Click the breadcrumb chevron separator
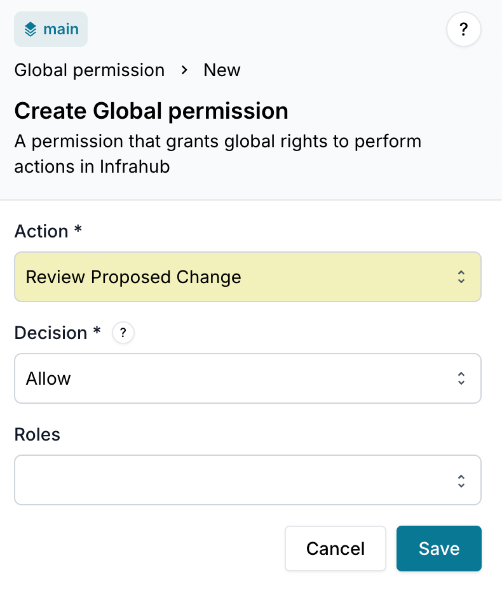The width and height of the screenshot is (502, 612). 184,70
